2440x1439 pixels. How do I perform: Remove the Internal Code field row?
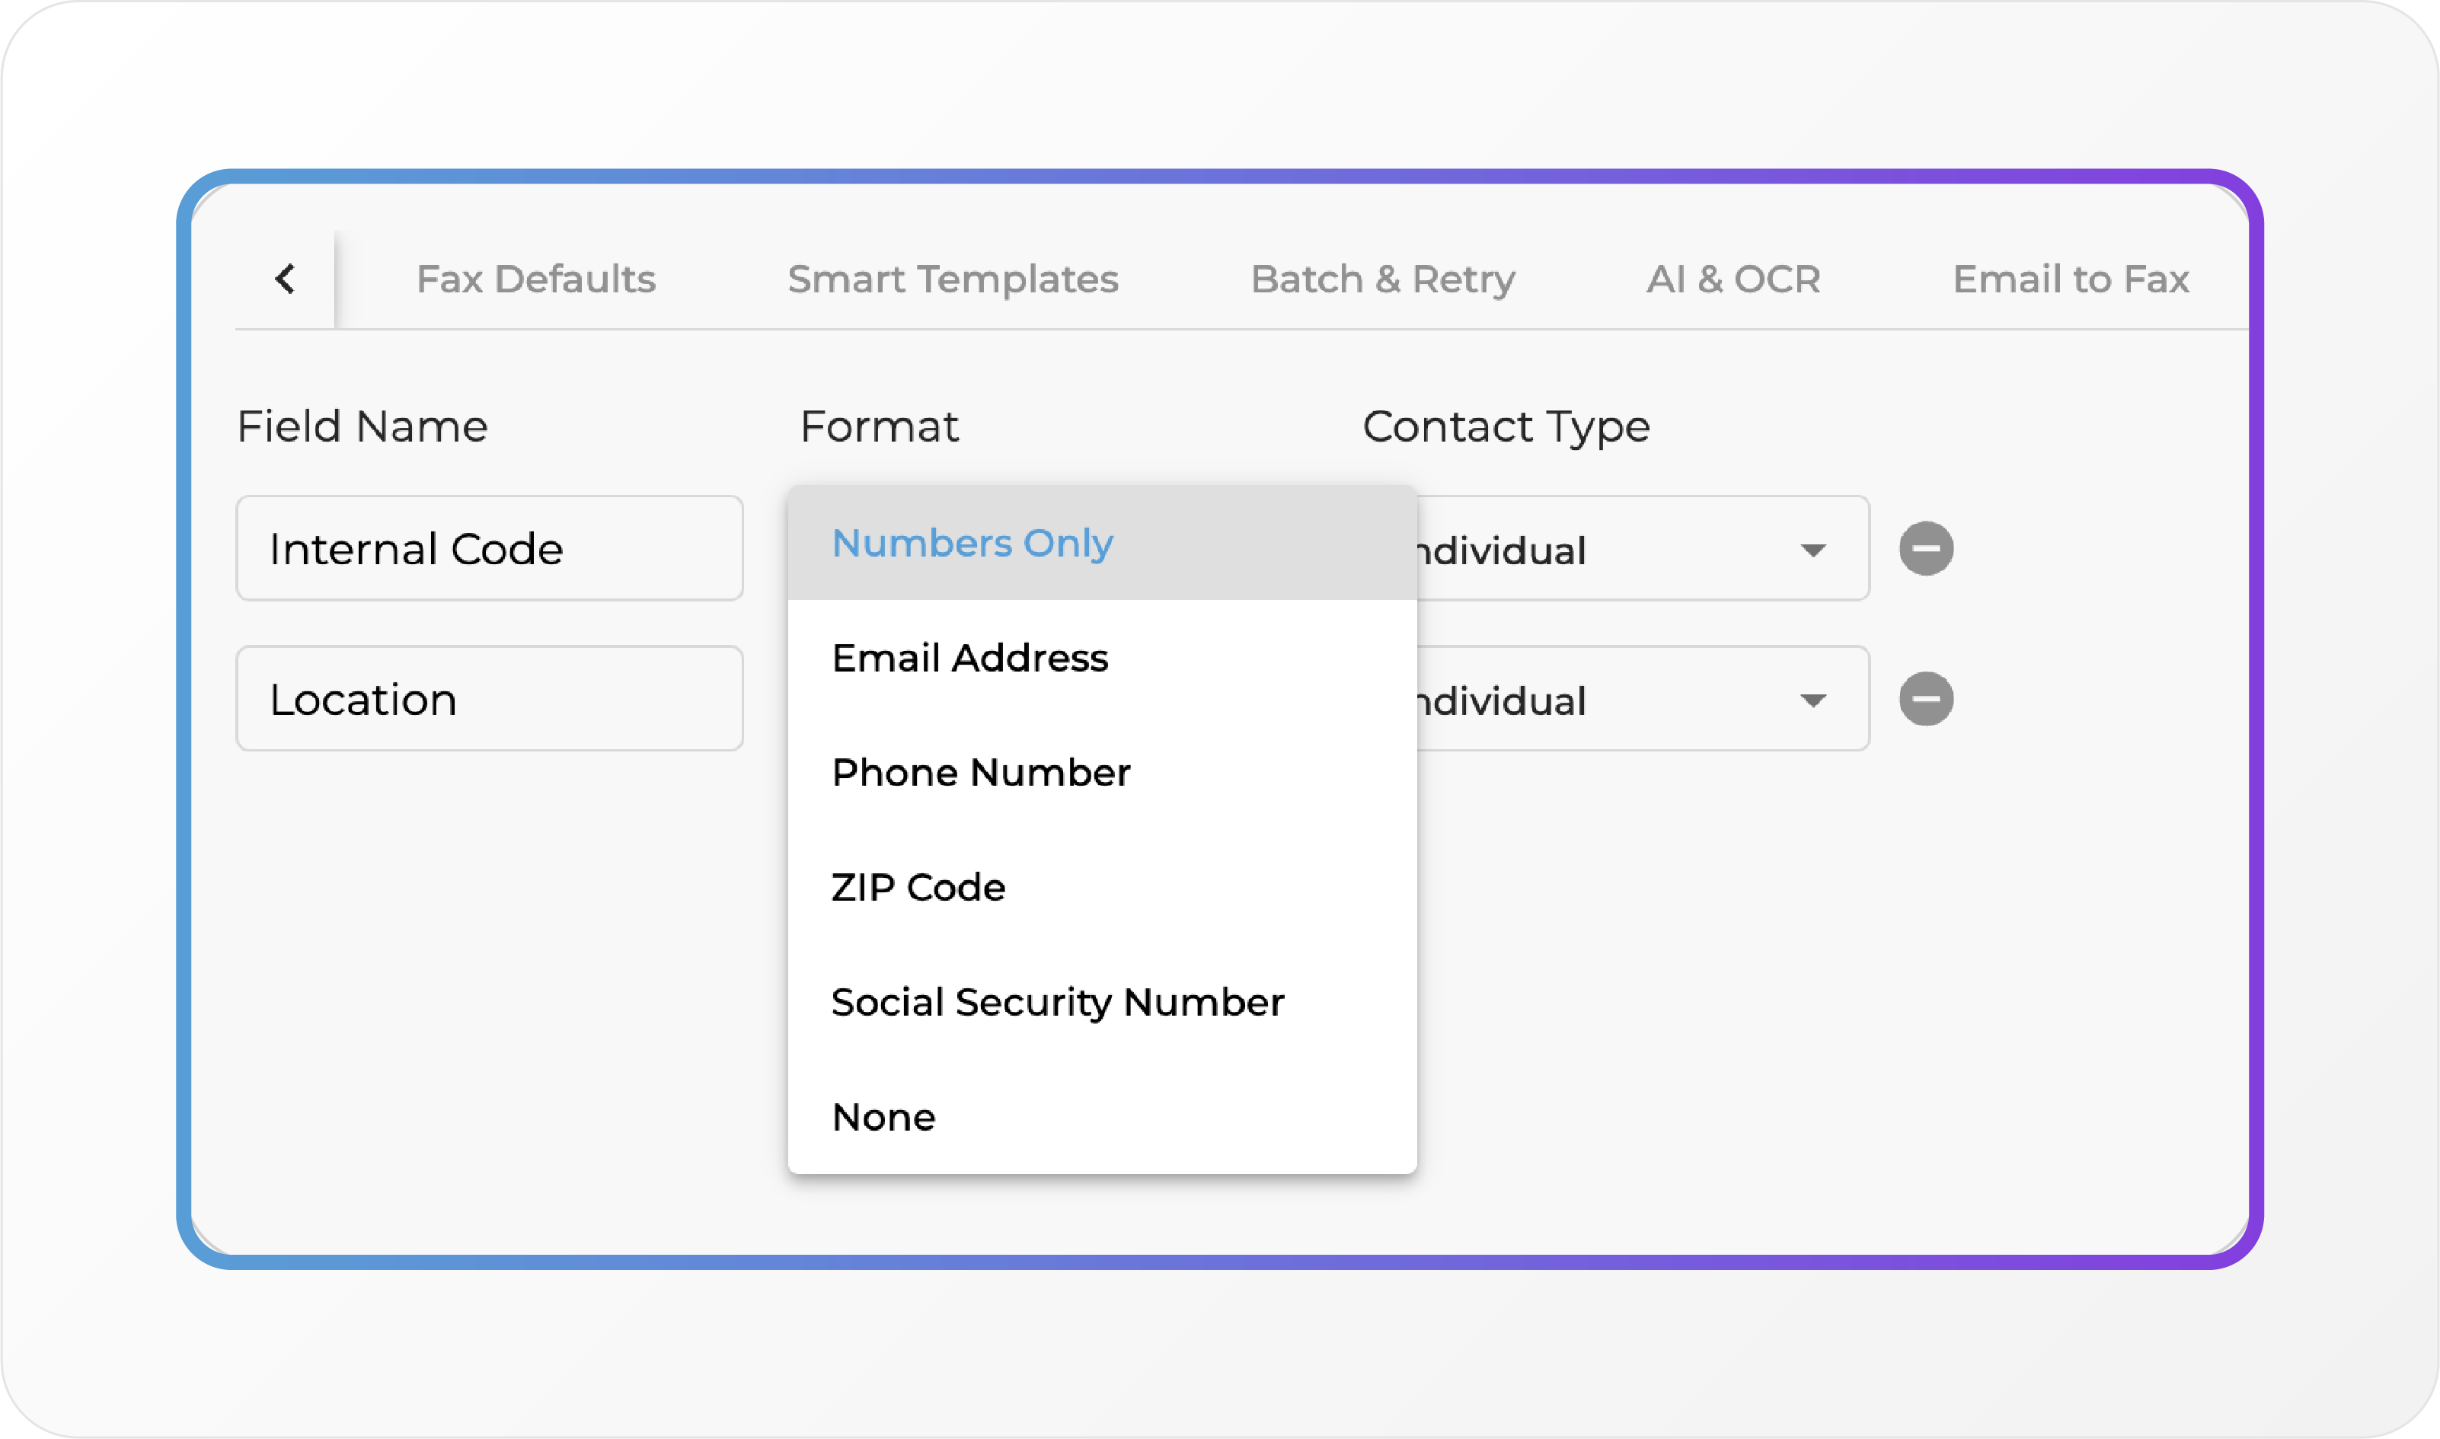pos(1925,549)
